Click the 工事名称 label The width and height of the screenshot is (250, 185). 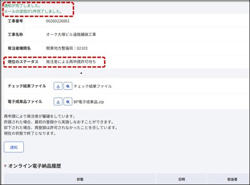click(x=15, y=35)
